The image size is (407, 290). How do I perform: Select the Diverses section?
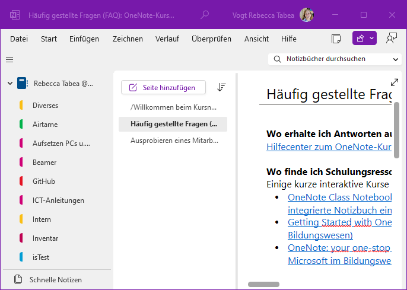(x=45, y=106)
